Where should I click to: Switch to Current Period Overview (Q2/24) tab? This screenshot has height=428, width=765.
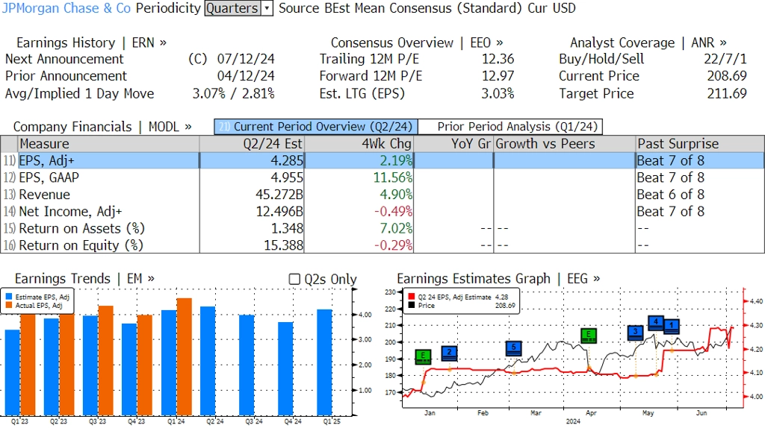pyautogui.click(x=316, y=127)
